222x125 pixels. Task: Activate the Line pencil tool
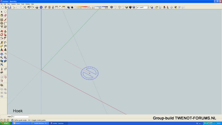(5, 20)
